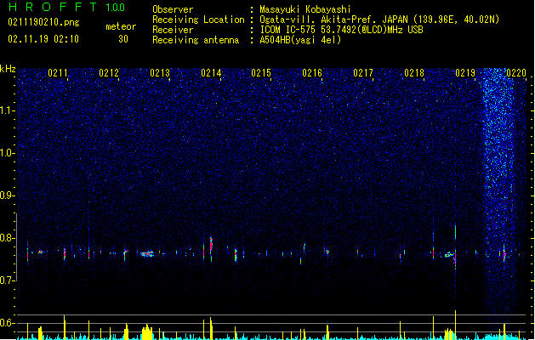
Task: Select the antenna value A504HB(yagi 4el)
Action: (x=300, y=40)
